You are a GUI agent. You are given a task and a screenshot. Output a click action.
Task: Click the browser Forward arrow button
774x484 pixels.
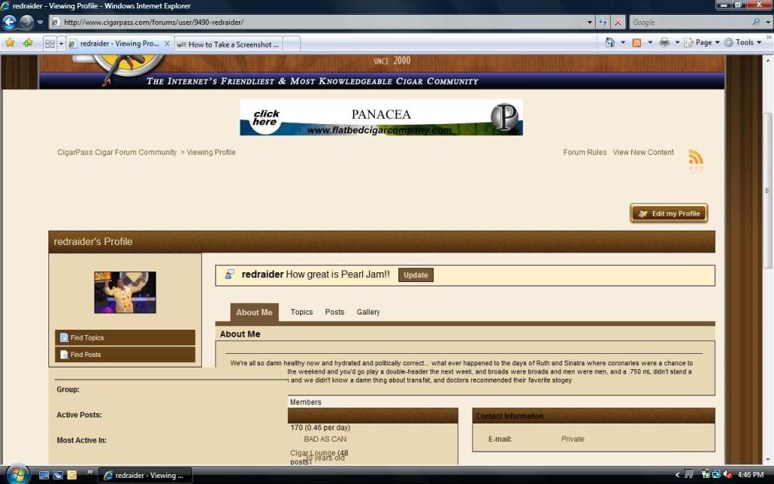[26, 22]
